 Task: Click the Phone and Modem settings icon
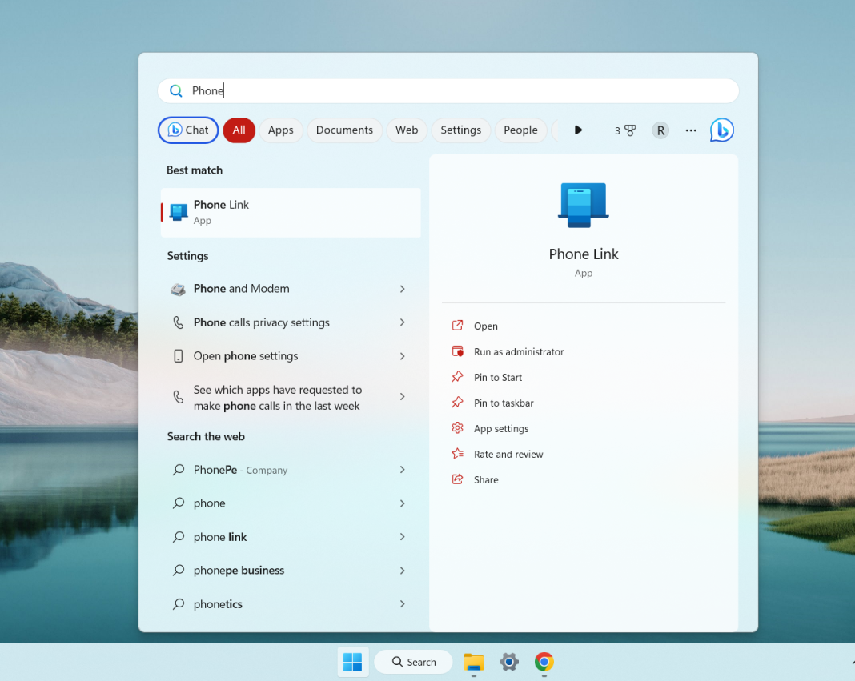tap(178, 289)
